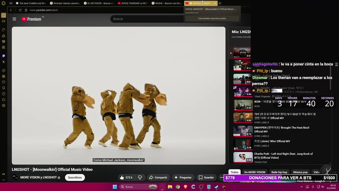Go back to the previous page

click(x=11, y=10)
